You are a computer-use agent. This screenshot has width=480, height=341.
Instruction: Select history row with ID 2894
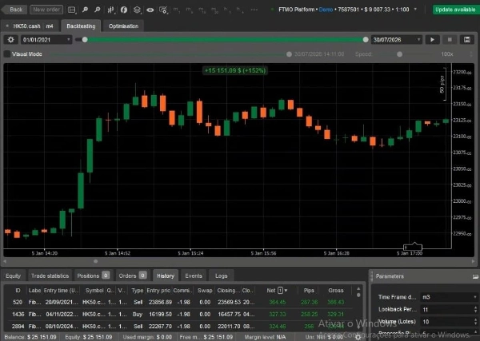tap(178, 327)
